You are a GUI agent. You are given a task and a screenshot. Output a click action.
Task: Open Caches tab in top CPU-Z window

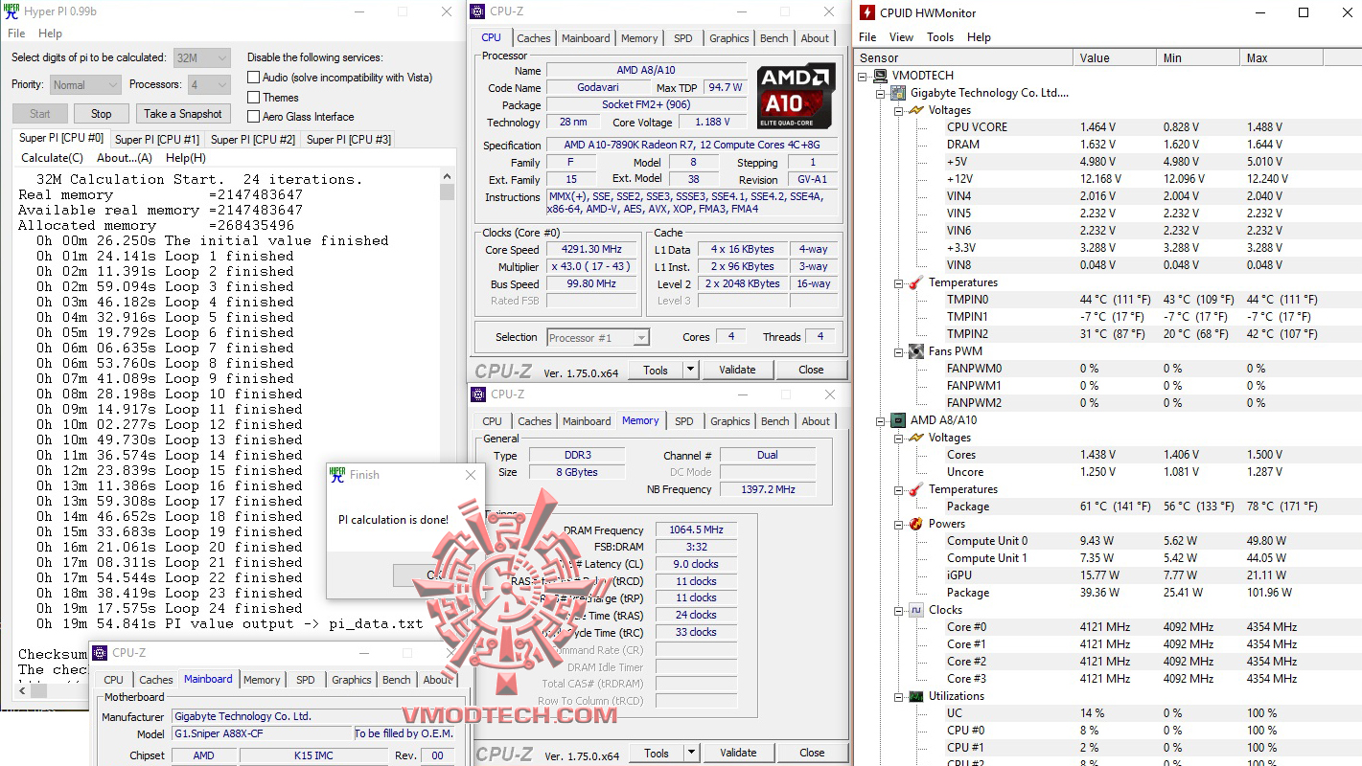pos(534,38)
